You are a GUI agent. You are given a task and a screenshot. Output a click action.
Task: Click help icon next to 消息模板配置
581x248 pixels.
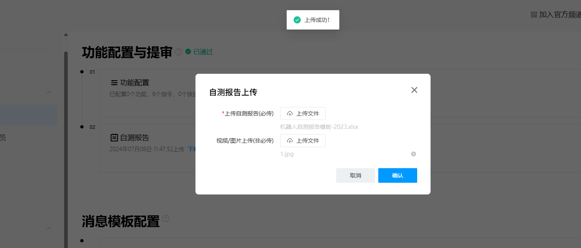coord(166,218)
